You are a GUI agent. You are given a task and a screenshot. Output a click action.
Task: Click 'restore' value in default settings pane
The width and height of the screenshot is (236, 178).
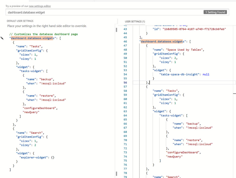[47, 96]
